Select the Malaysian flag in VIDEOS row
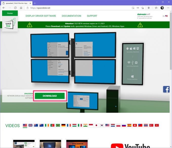The image size is (172, 148). (x=107, y=125)
